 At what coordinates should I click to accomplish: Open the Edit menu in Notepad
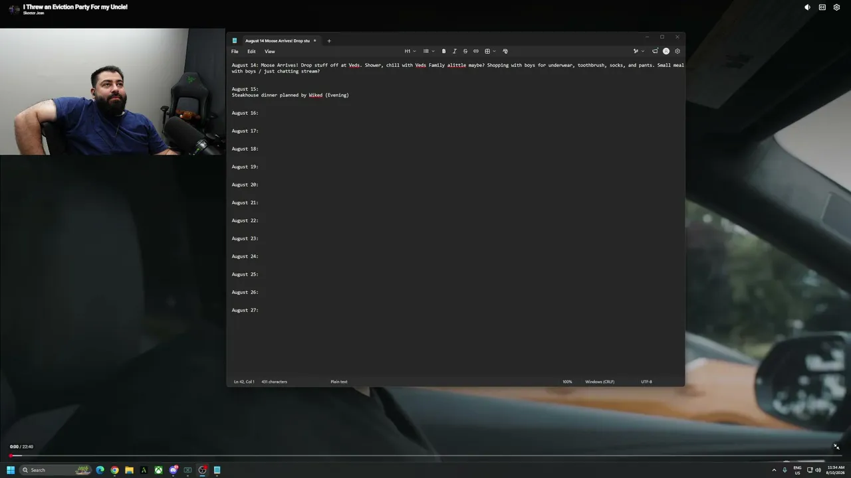coord(251,51)
